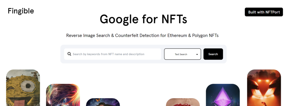The height and width of the screenshot is (106, 286).
Task: Click the orange butterfly in the portrait
Action: (x=98, y=100)
